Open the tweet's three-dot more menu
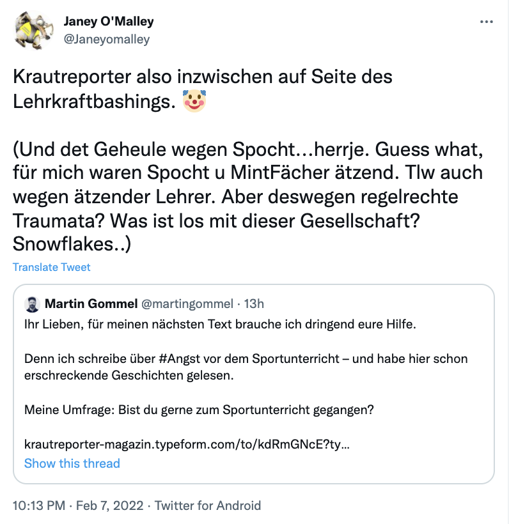Screen dimensions: 509x524 (x=487, y=22)
